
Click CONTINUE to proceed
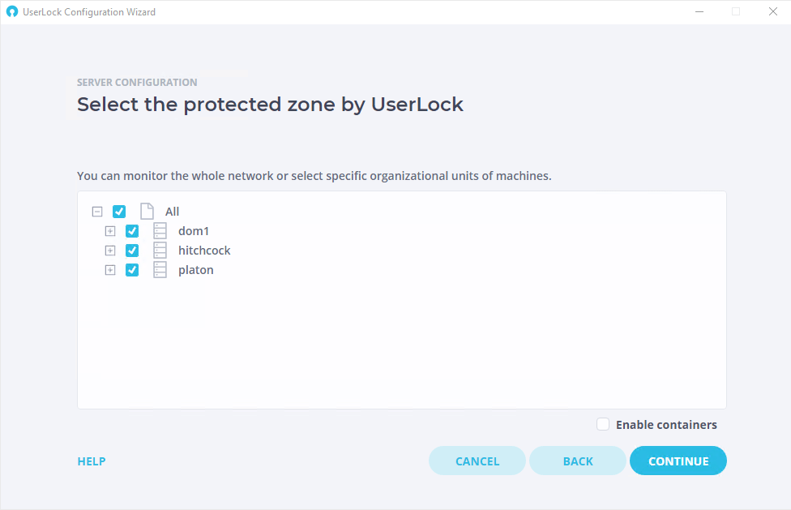678,461
